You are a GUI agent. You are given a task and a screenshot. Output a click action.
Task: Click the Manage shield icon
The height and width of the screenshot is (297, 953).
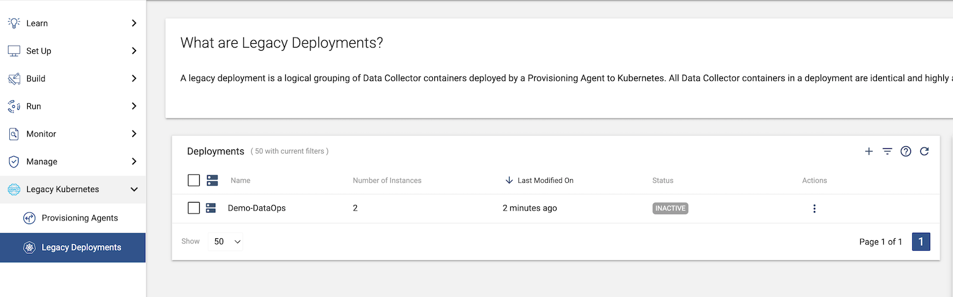coord(14,162)
